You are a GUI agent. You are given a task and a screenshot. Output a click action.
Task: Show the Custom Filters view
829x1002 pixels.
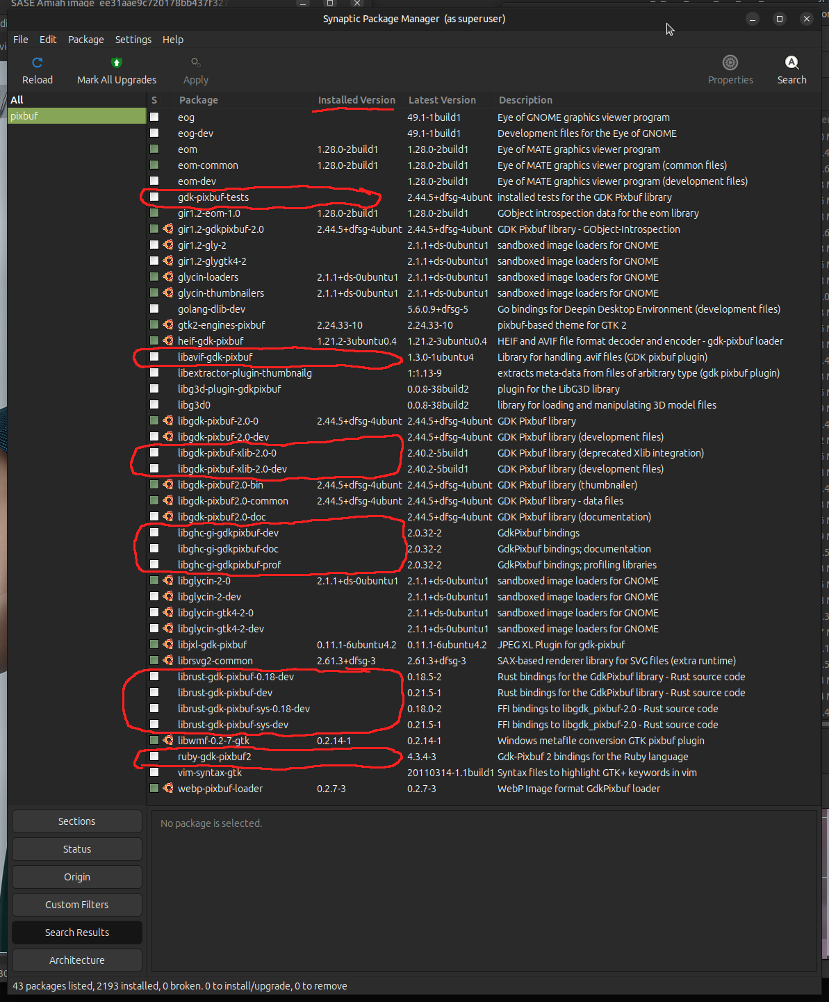pos(77,905)
